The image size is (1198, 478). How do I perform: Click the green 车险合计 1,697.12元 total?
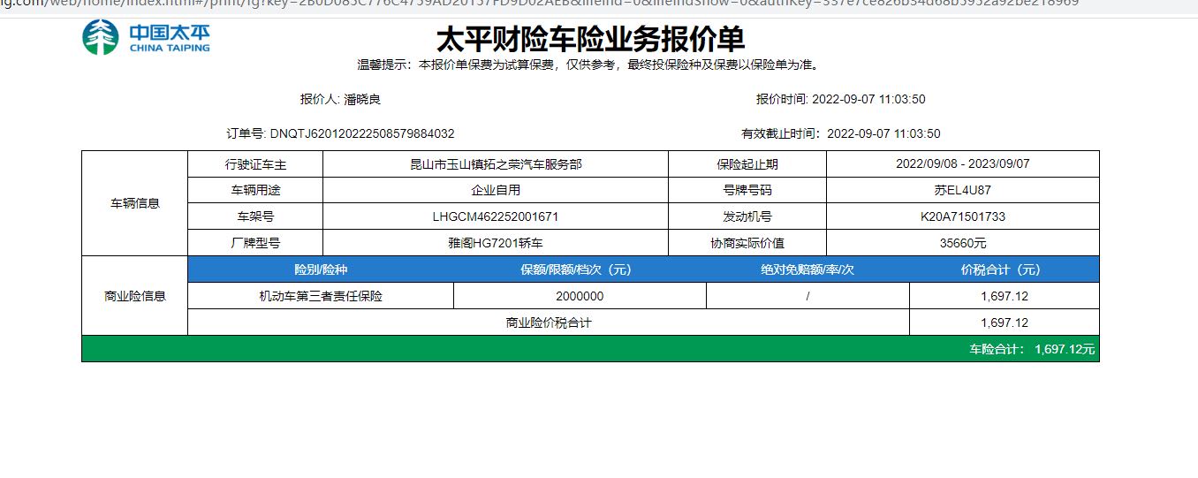click(x=1032, y=349)
